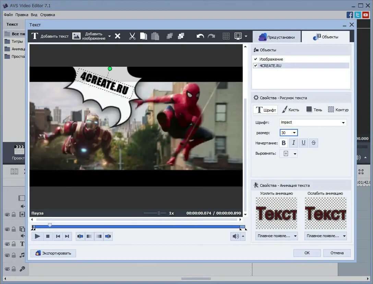Uncheck the 4CREATE.RU object checkbox

tap(255, 66)
